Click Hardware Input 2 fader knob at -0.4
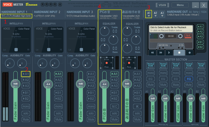The image size is (209, 127). 48,84
